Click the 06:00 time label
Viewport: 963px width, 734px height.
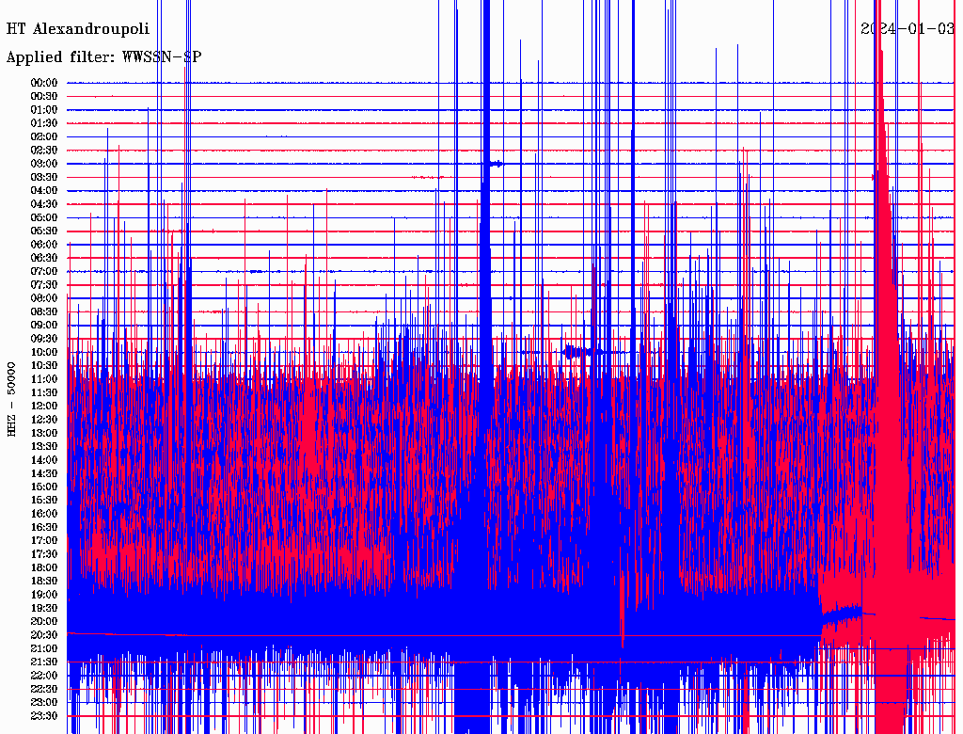coord(44,245)
